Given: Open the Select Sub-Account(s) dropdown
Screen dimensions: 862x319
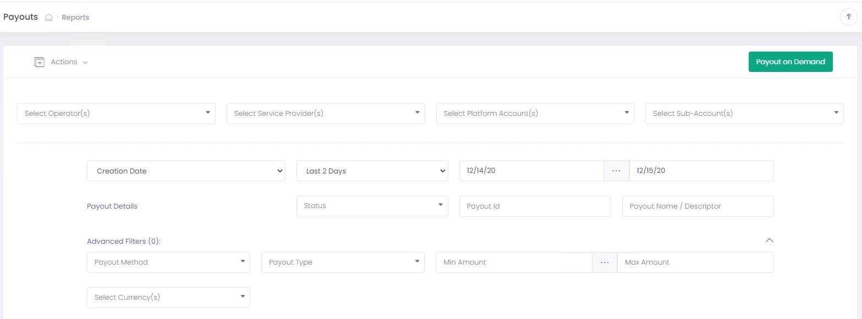Looking at the screenshot, I should [744, 114].
